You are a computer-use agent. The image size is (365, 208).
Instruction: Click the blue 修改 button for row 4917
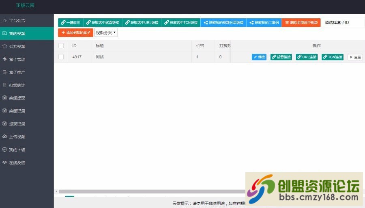(259, 57)
